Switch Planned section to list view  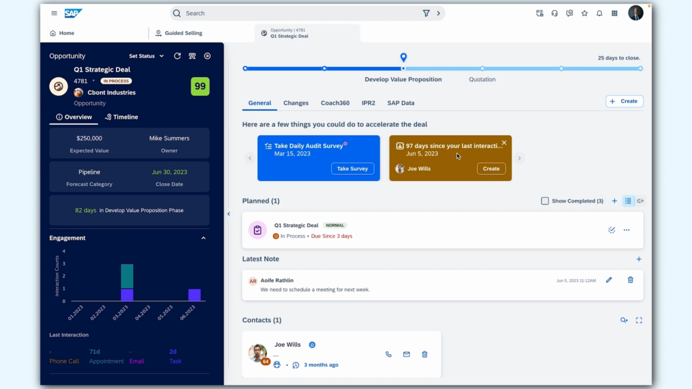[628, 201]
